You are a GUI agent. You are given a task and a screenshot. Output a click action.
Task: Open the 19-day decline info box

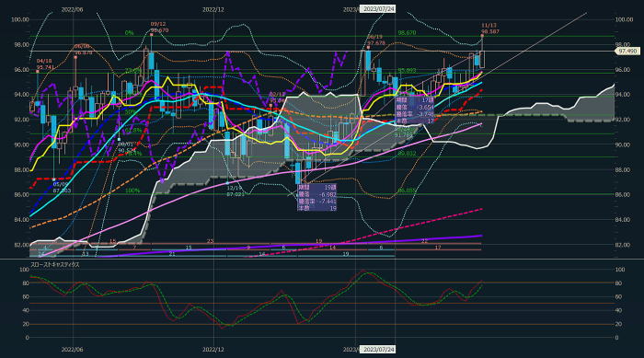317,198
